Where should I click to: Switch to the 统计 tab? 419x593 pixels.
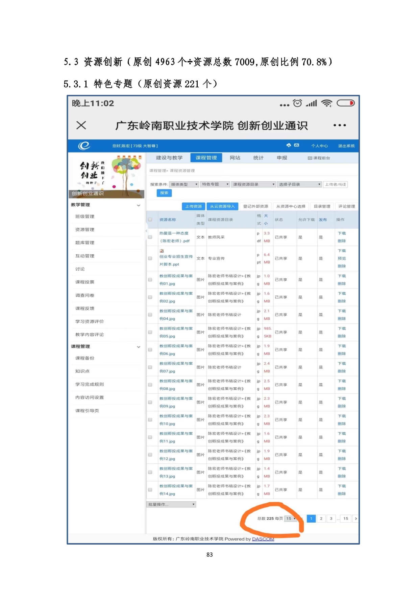[x=258, y=158]
